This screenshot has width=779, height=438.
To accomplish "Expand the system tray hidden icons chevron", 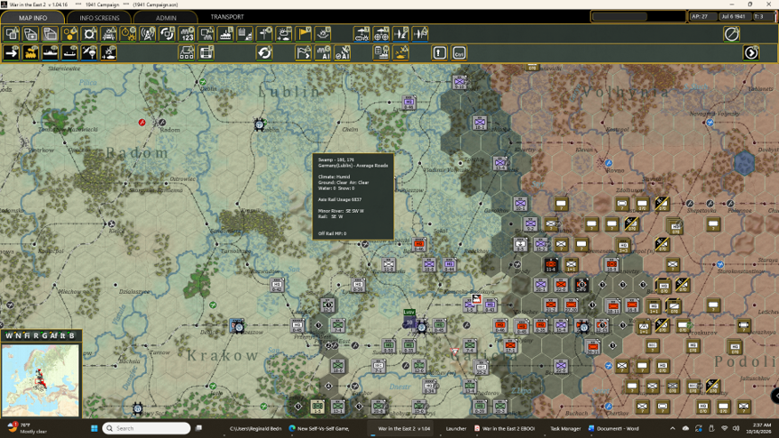I will tap(673, 428).
